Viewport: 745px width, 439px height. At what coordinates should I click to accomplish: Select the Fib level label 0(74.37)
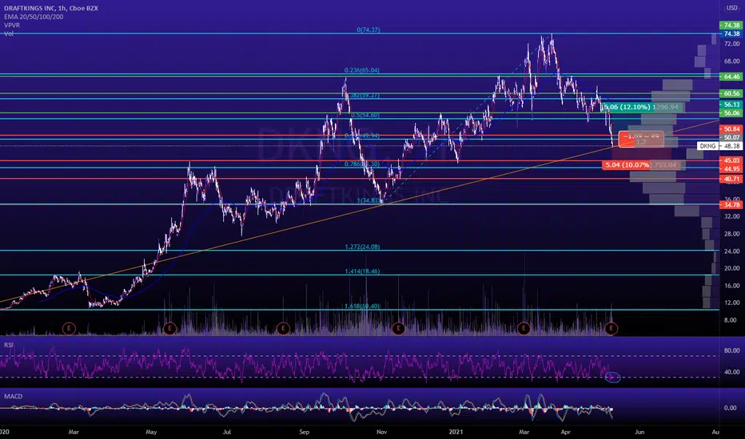[369, 30]
